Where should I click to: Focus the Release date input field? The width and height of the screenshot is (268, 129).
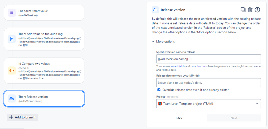coord(209,83)
